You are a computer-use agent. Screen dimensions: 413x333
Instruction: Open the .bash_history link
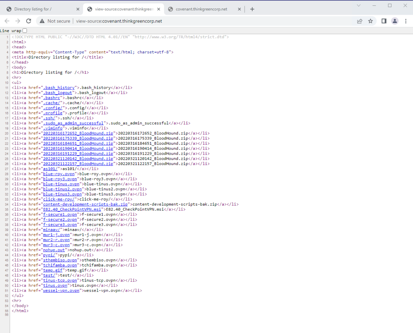pos(59,88)
